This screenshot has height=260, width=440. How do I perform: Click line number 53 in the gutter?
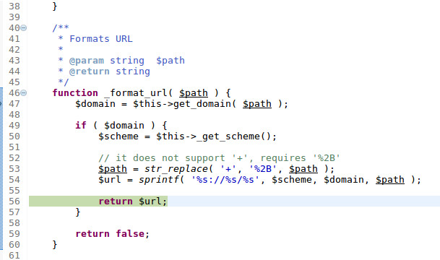[14, 169]
